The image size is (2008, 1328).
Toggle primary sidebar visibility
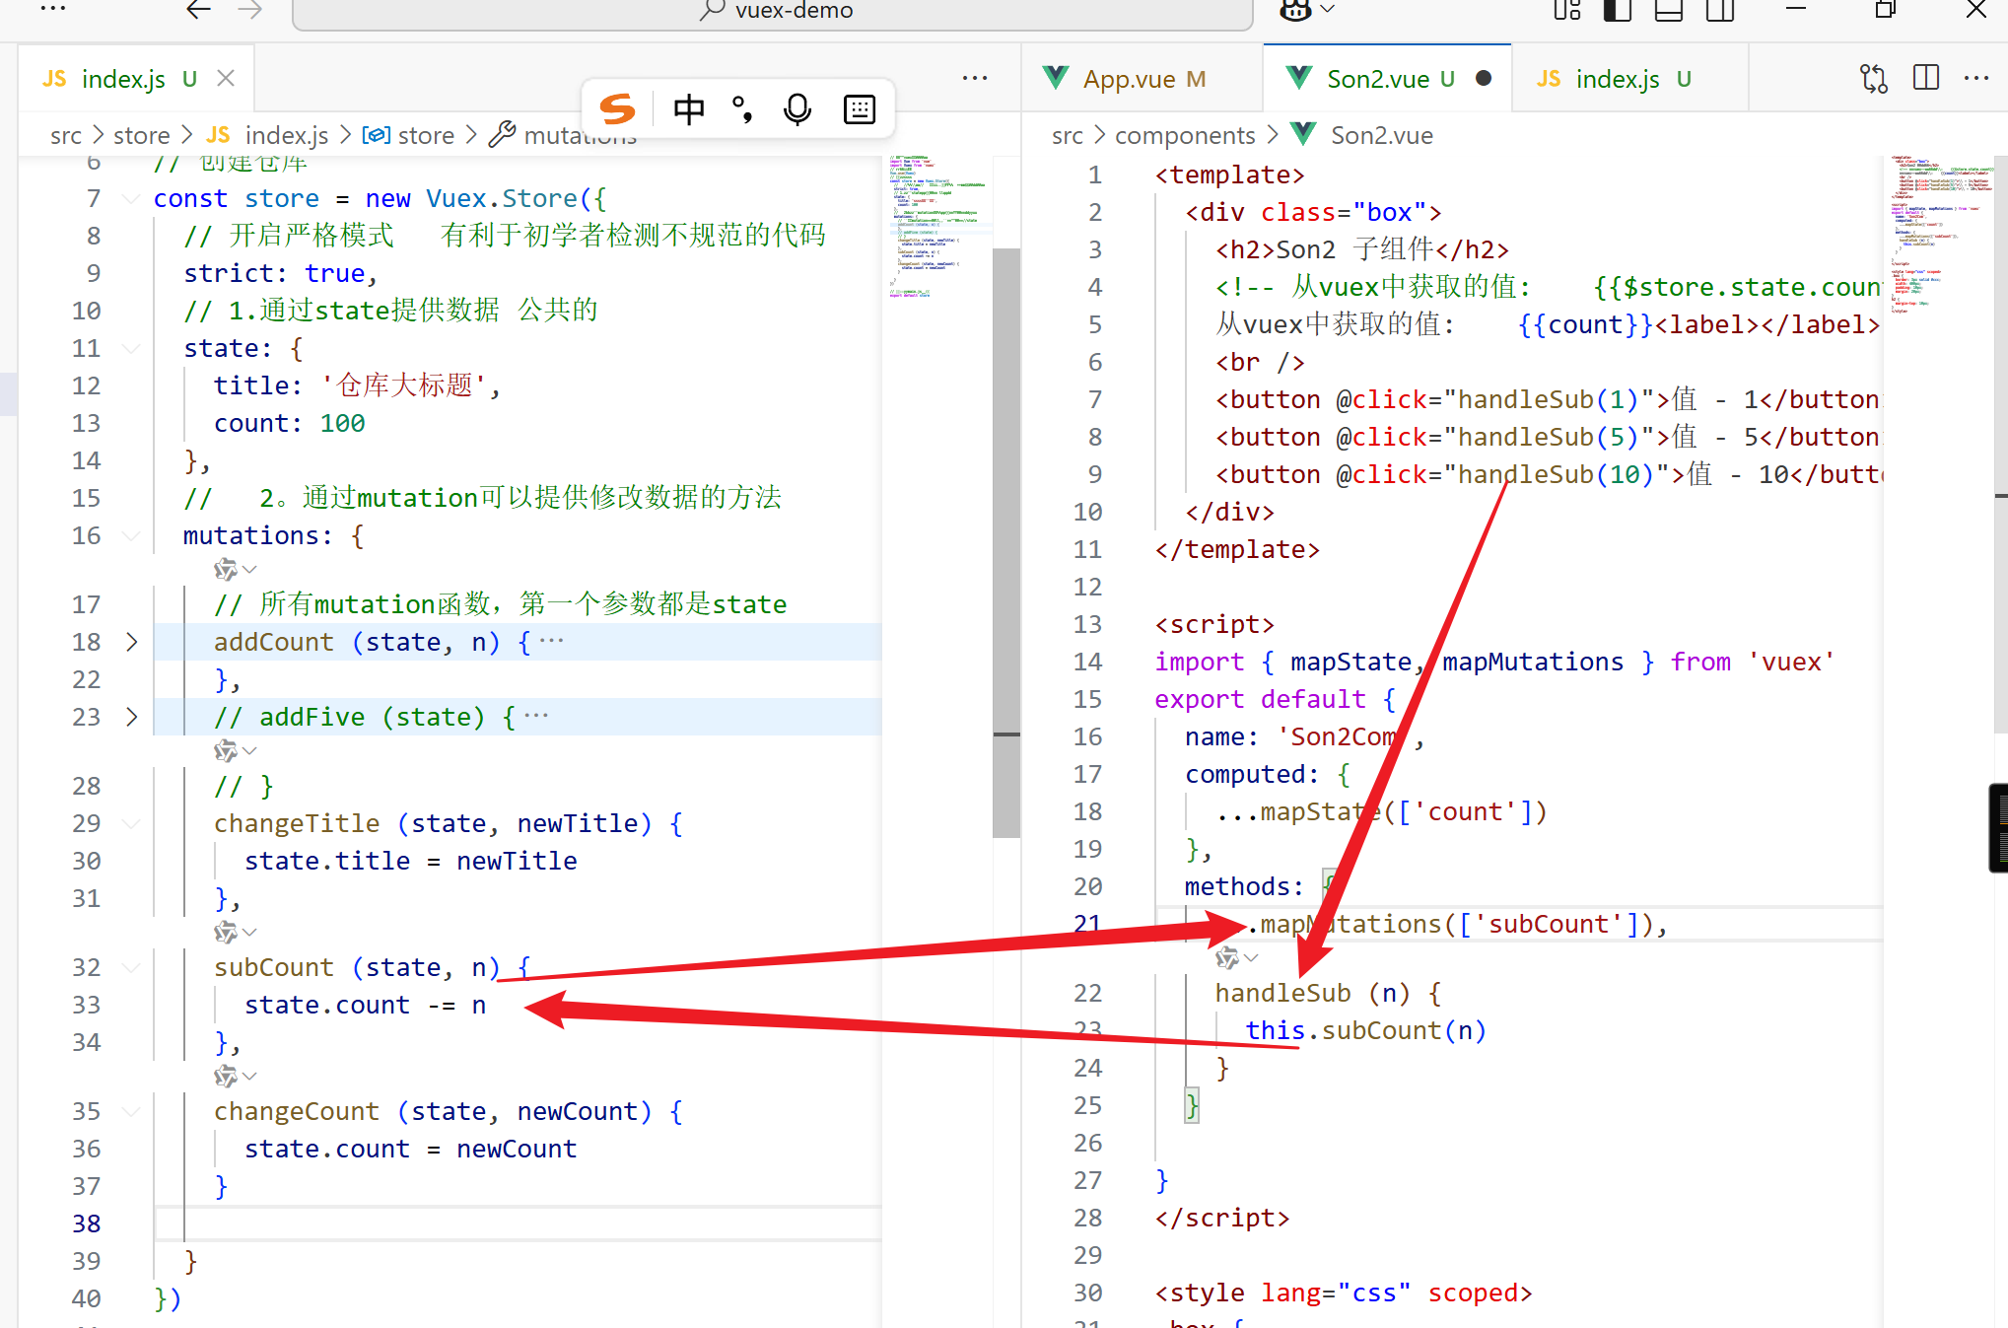pyautogui.click(x=1617, y=10)
